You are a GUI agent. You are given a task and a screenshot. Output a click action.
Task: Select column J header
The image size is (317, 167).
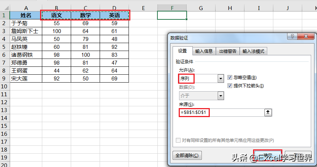click(287, 8)
